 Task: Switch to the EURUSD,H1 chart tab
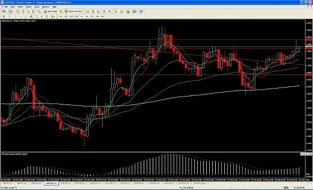coord(80,183)
